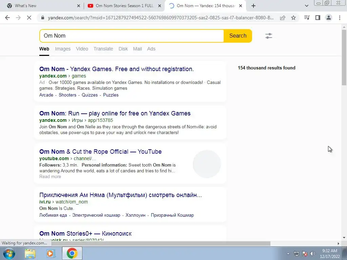
Task: Open the Chrome profile icon
Action: coord(329,18)
